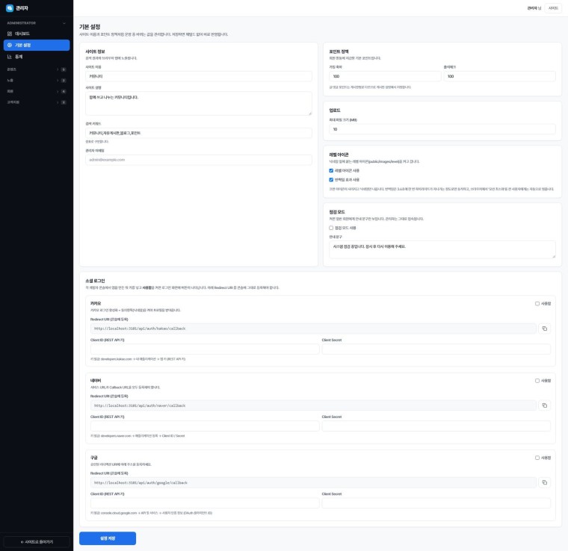Select the 기본 설정 menu item
The image size is (568, 551).
37,46
